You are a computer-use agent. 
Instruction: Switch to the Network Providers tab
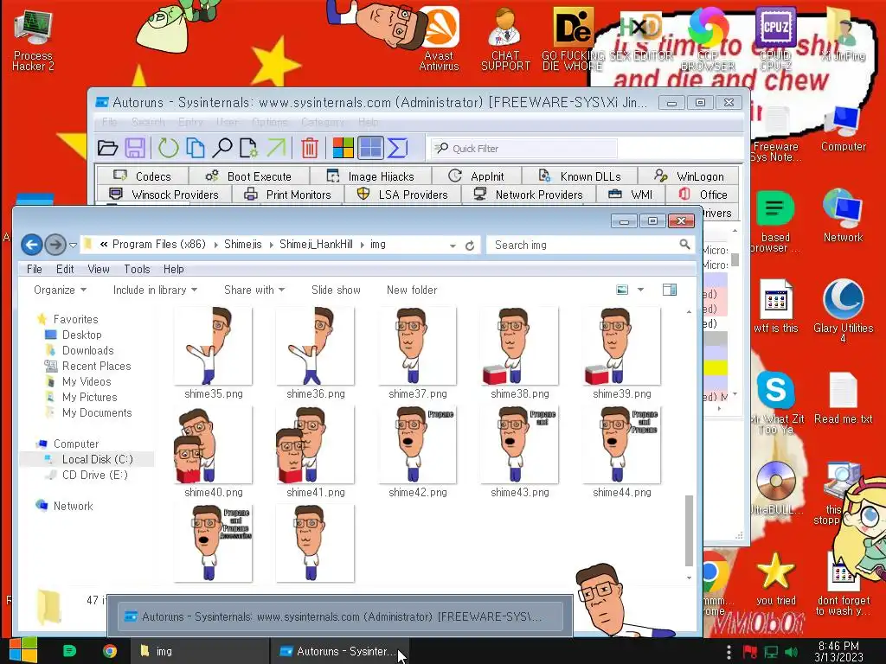529,195
